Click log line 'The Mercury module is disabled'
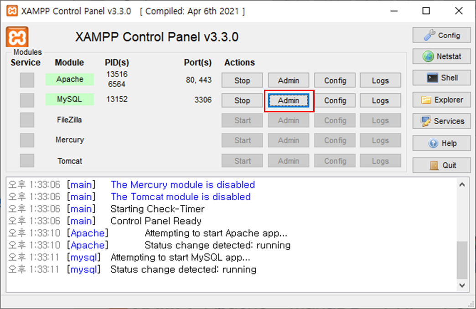 [x=183, y=185]
